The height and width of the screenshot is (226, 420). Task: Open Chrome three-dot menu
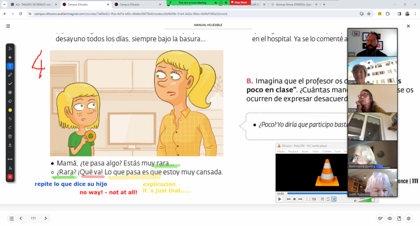point(415,14)
